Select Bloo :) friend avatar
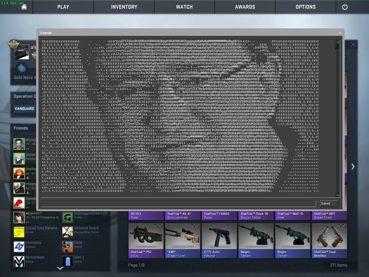This screenshot has width=369, height=277. point(68,262)
